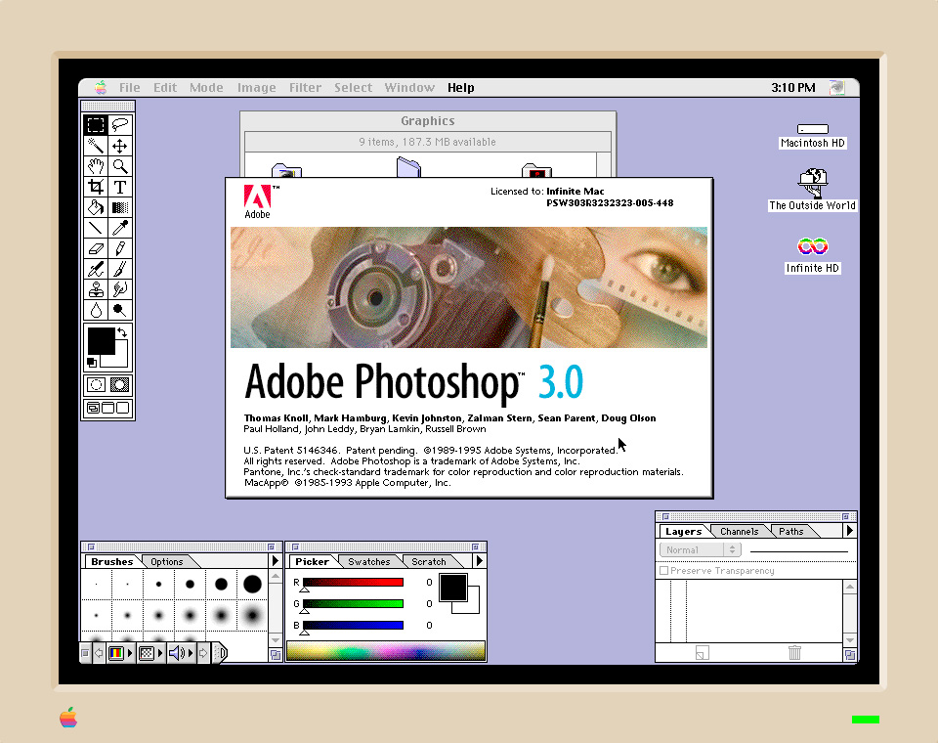Pick the Smudge tool
Screen dimensions: 938x743
point(119,289)
